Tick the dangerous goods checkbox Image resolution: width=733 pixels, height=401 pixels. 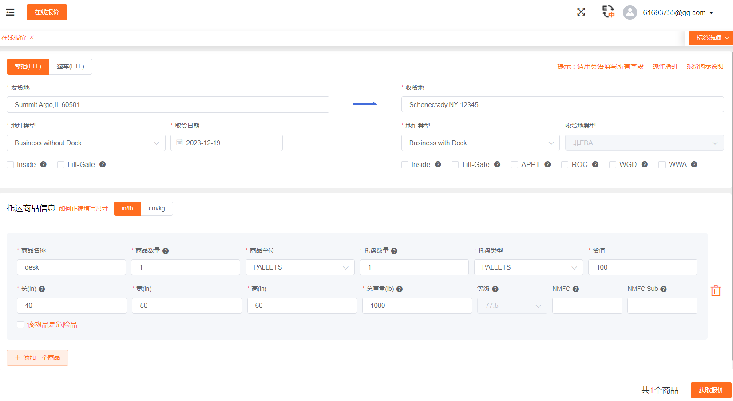[x=20, y=325]
